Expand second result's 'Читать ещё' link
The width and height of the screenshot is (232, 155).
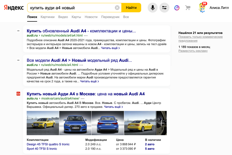[89, 81]
